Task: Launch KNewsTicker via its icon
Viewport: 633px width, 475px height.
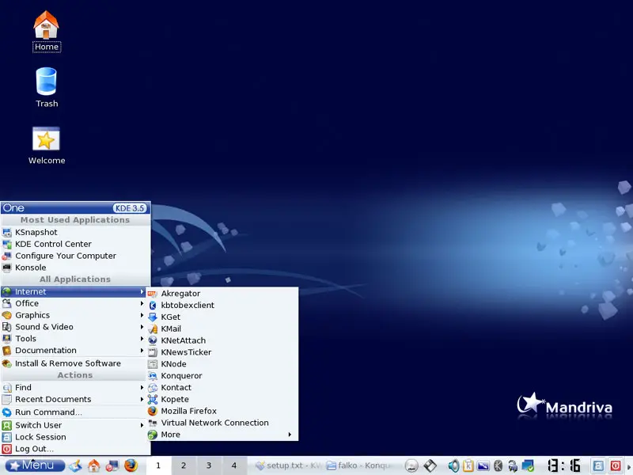Action: pos(152,352)
